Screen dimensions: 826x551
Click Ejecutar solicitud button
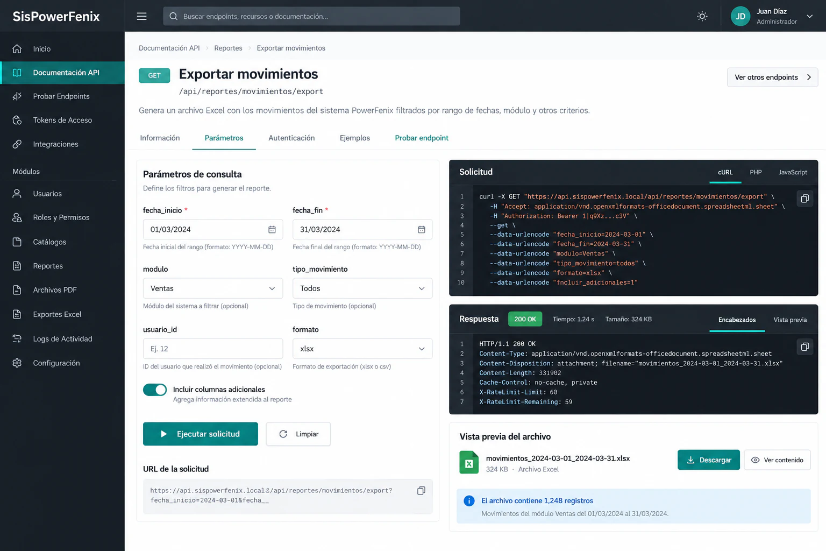201,434
